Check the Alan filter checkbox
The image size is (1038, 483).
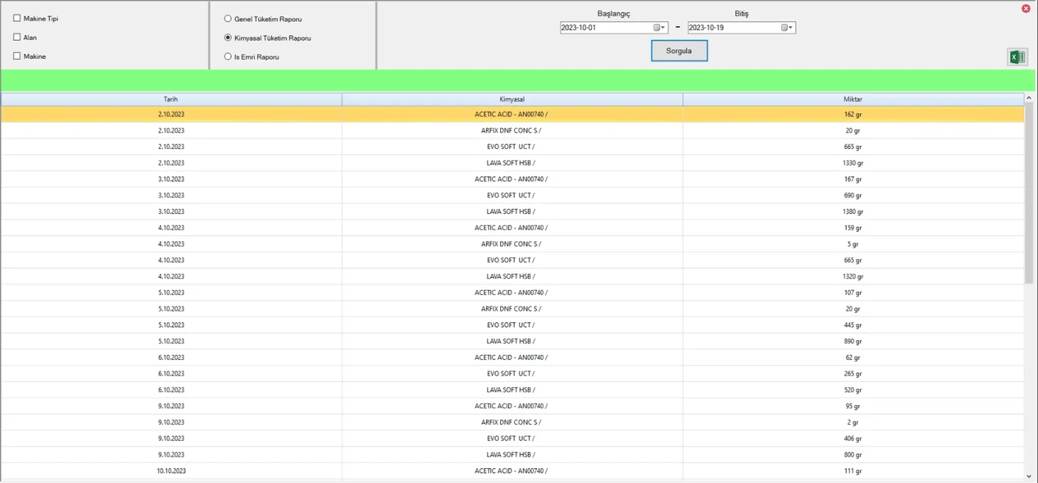pyautogui.click(x=17, y=37)
